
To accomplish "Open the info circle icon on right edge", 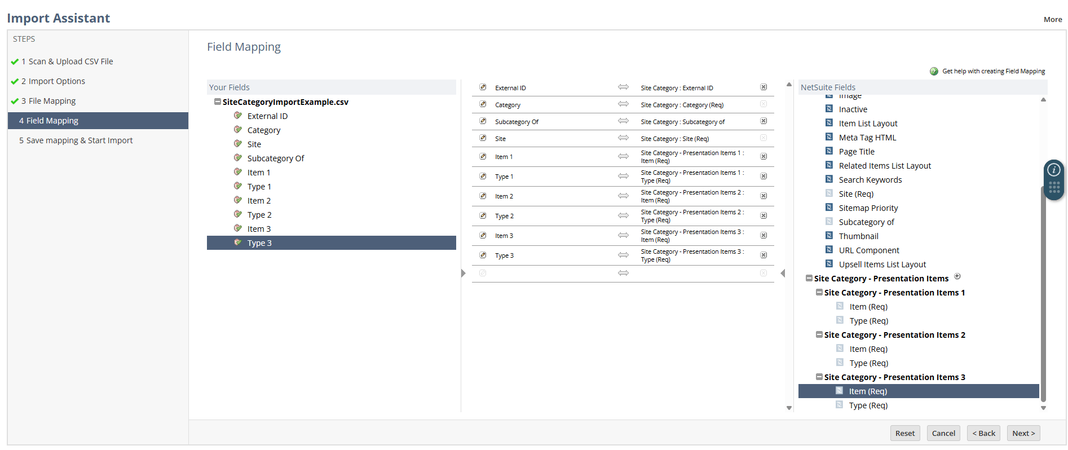I will coord(1054,170).
